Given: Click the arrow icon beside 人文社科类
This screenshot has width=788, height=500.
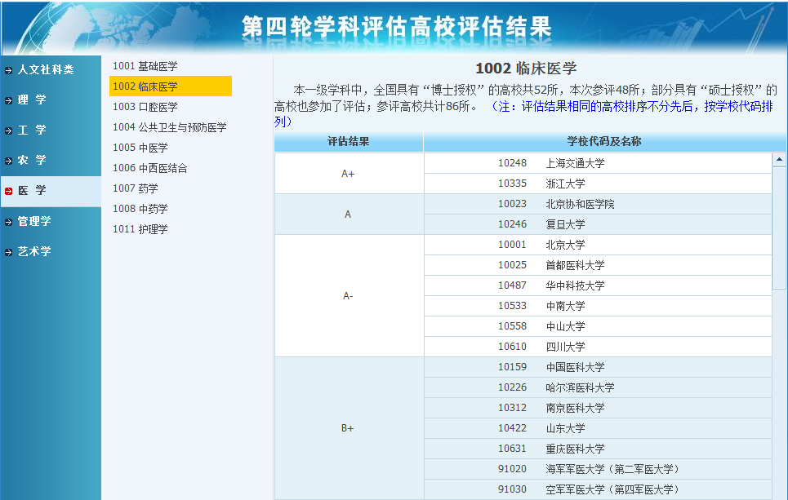Looking at the screenshot, I should pos(7,72).
